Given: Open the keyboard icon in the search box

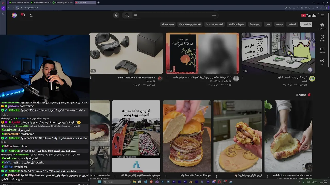Looking at the screenshot, I should 135,15.
